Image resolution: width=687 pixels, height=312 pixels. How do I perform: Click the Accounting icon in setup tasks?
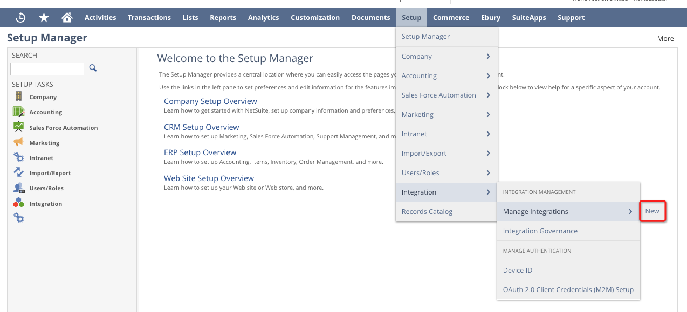pos(19,112)
